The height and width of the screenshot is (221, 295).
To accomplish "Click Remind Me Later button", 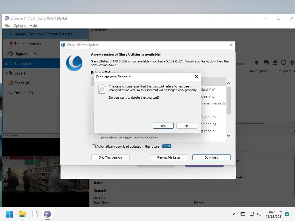I will coord(169,157).
